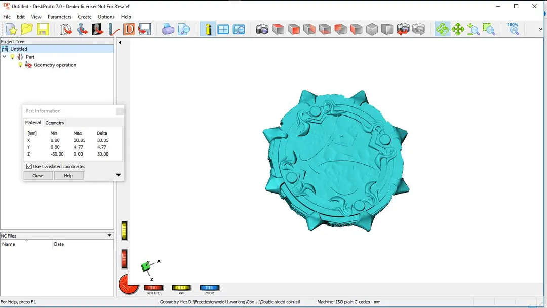Viewport: 547px width, 308px height.
Task: Open the Edit menu
Action: (21, 17)
